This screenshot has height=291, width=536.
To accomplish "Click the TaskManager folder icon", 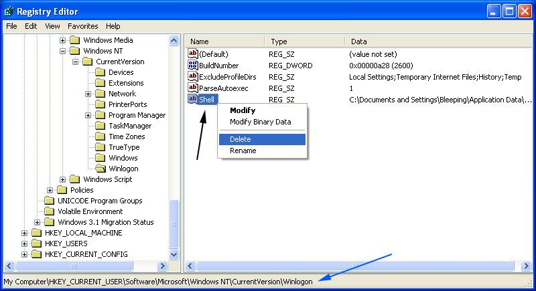I will [x=100, y=126].
